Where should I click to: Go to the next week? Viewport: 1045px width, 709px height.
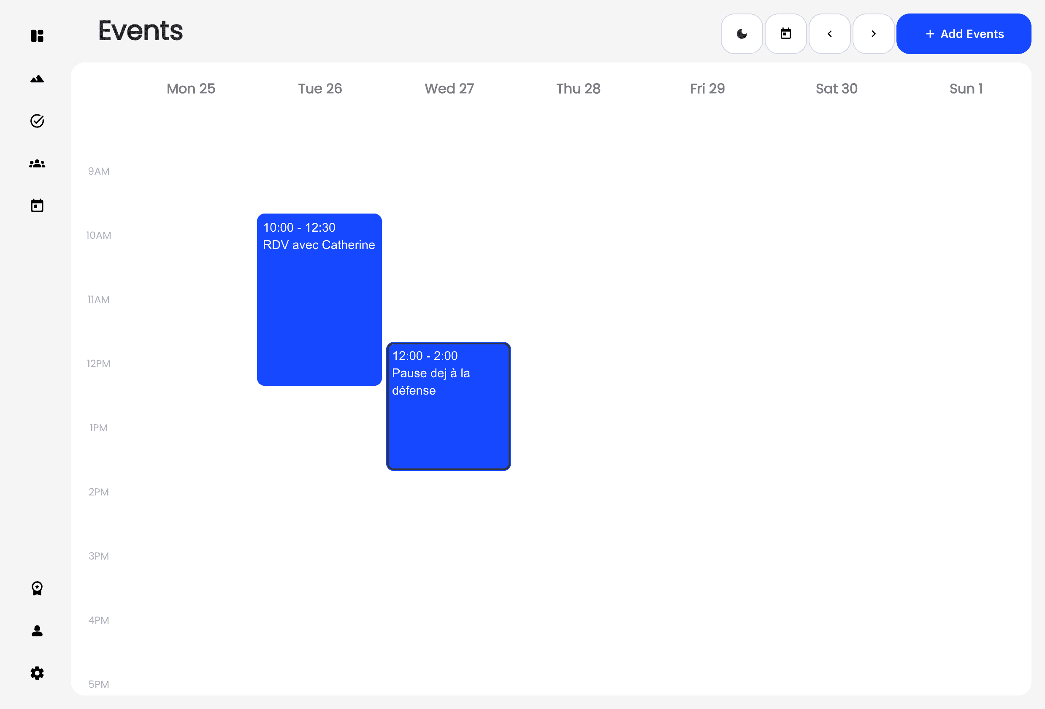(873, 33)
